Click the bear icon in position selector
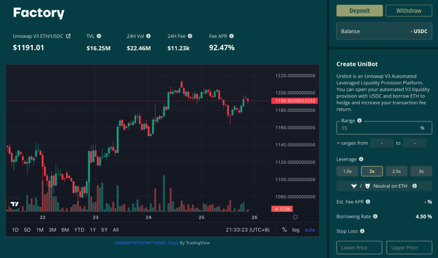 click(x=367, y=186)
